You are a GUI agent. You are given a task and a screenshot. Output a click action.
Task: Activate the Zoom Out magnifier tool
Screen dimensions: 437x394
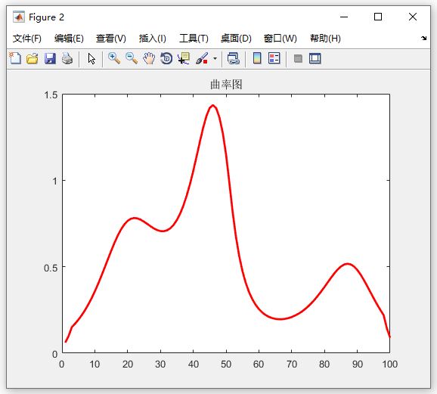pyautogui.click(x=132, y=58)
